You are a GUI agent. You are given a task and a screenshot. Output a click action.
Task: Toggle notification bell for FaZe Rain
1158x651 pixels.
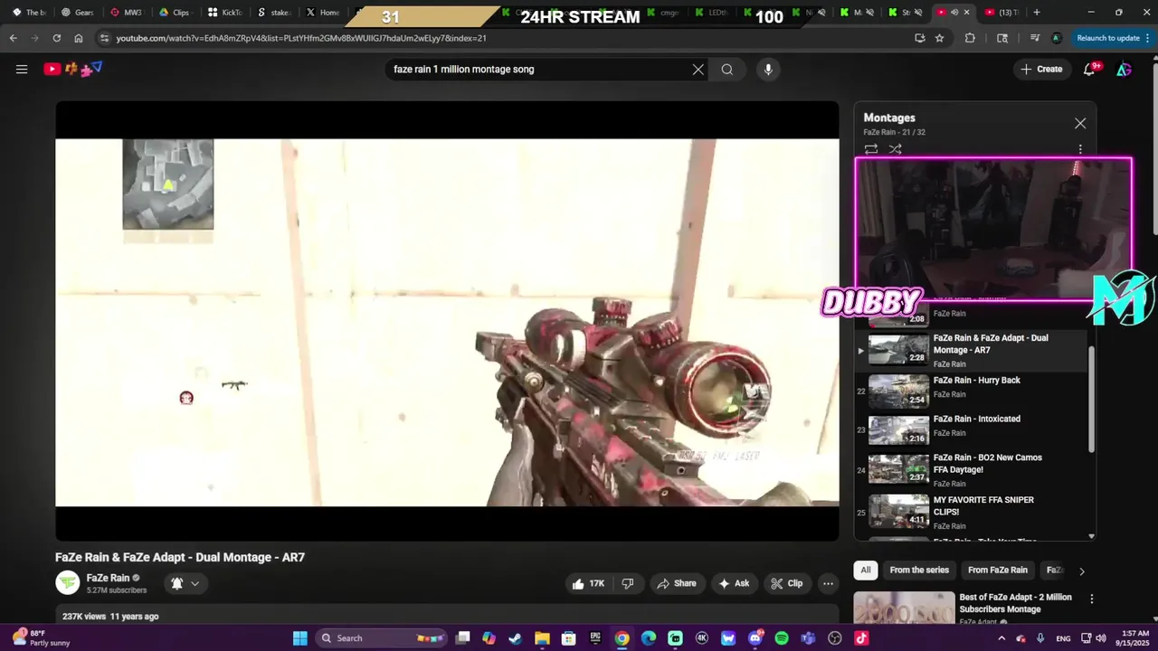(x=177, y=583)
